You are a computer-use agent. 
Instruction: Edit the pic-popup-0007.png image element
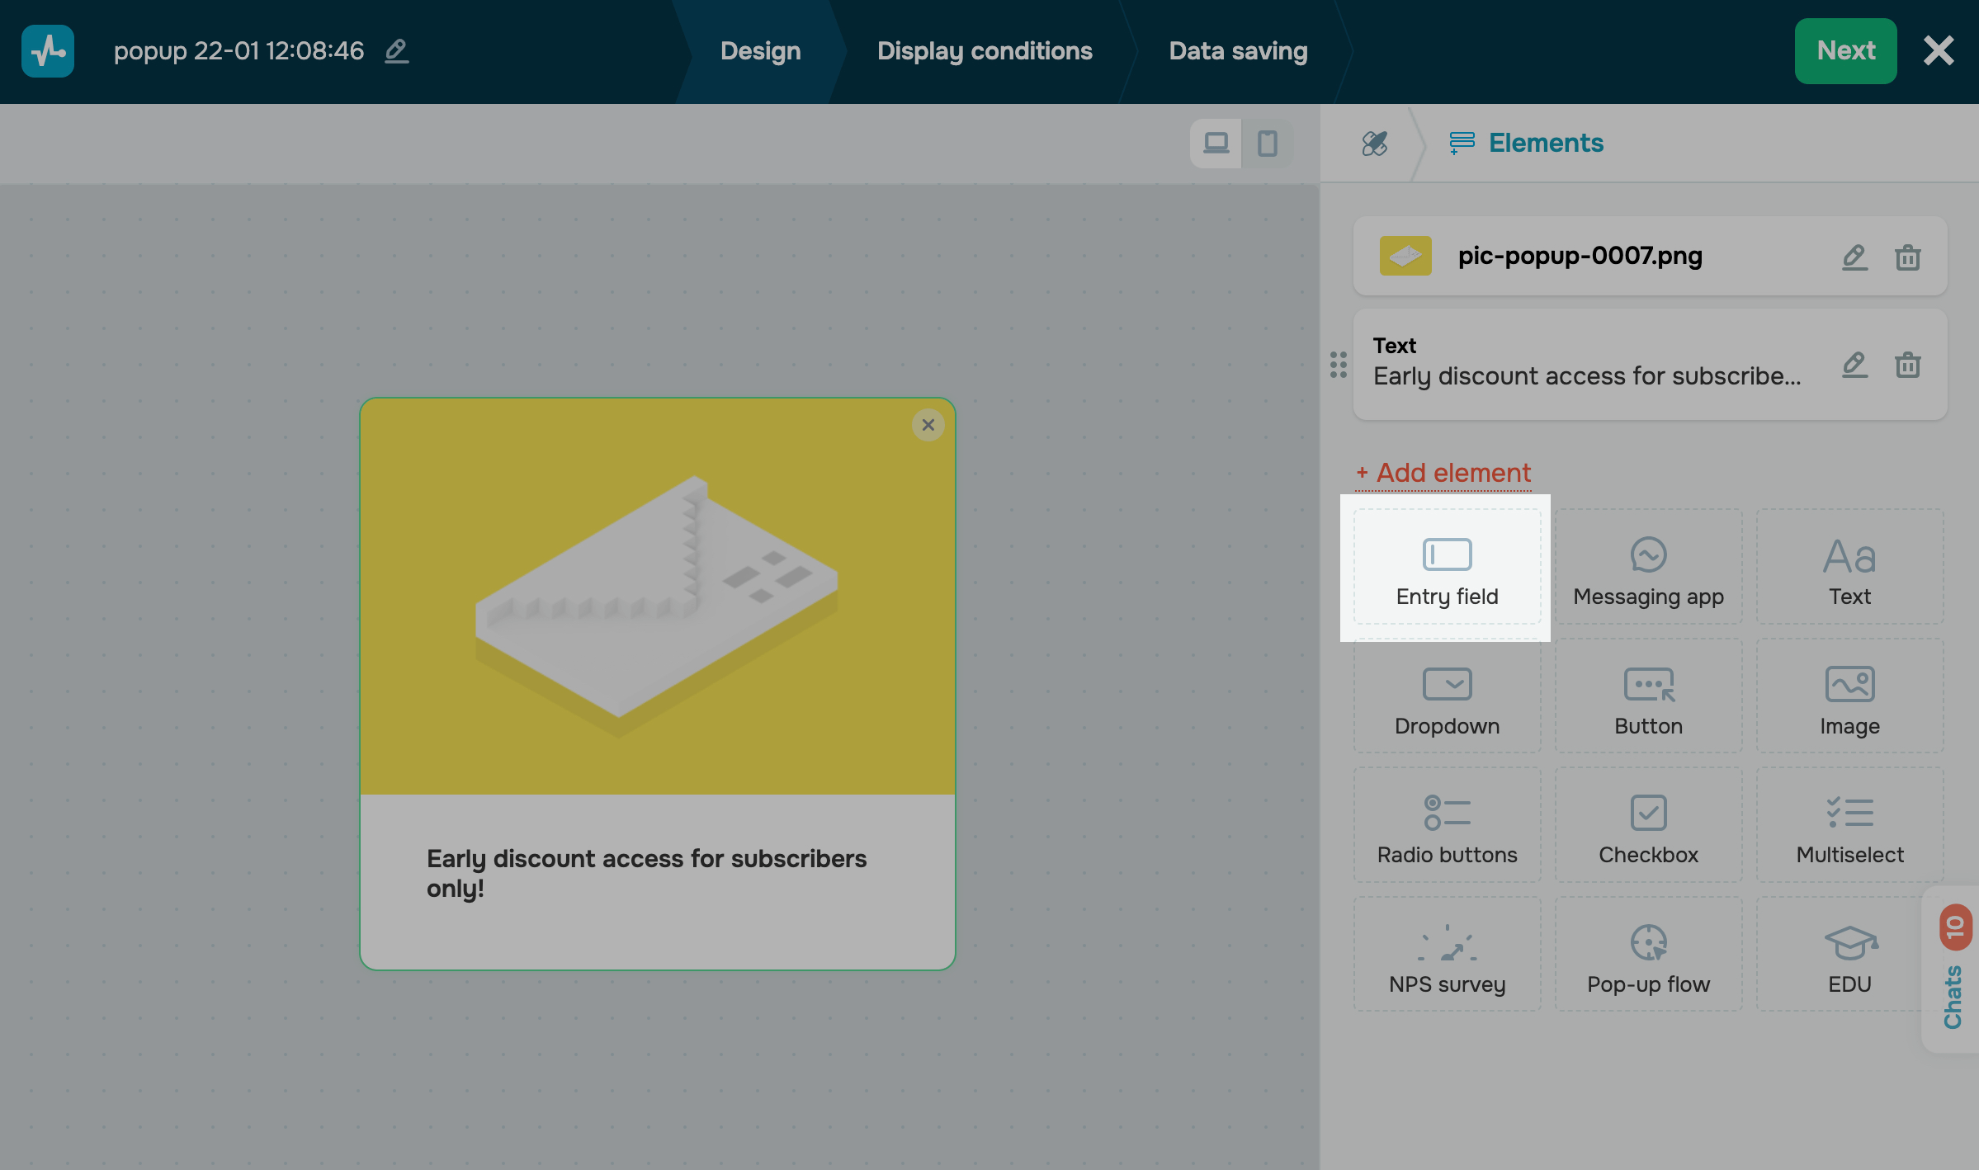pyautogui.click(x=1854, y=257)
